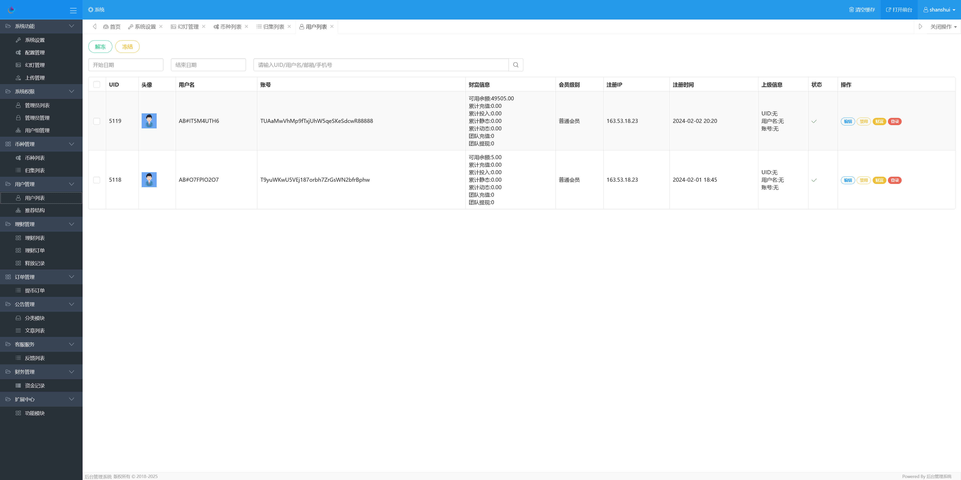Click the search magnifier icon
The width and height of the screenshot is (961, 480).
tap(516, 65)
